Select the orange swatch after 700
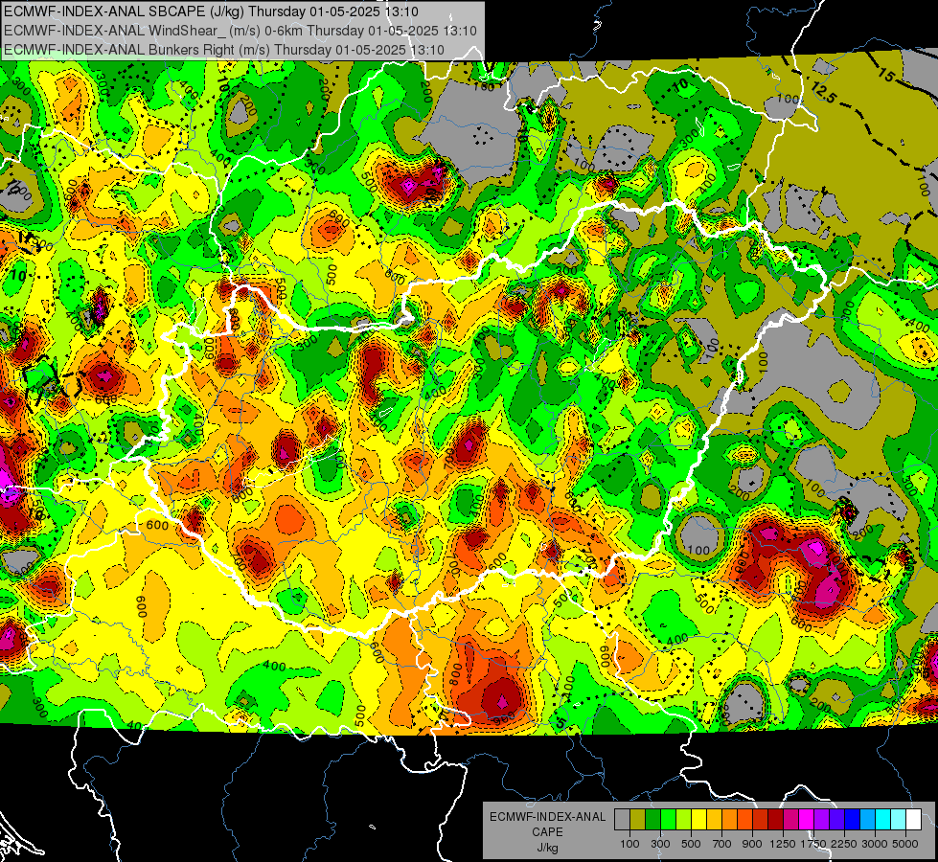This screenshot has width=938, height=862. [730, 819]
